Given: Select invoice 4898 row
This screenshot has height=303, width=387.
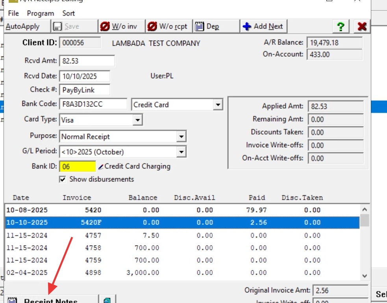Looking at the screenshot, I should [182, 273].
